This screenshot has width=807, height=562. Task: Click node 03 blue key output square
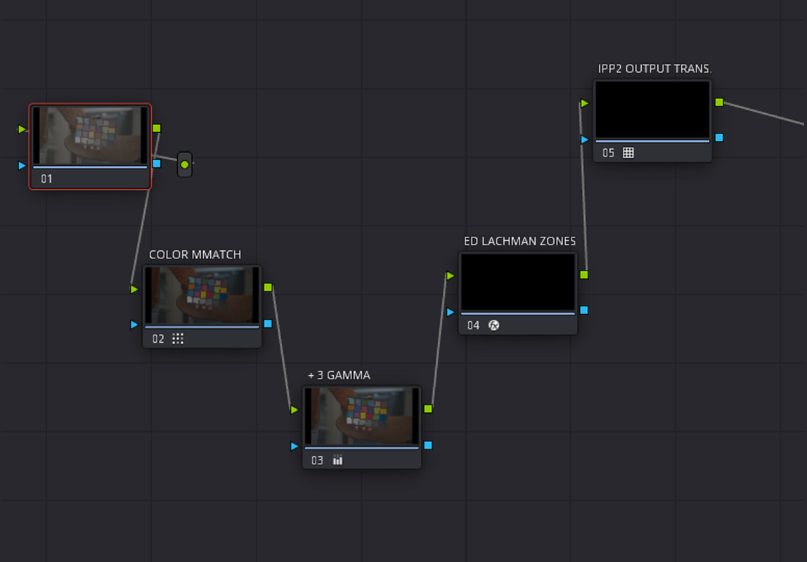coord(428,445)
